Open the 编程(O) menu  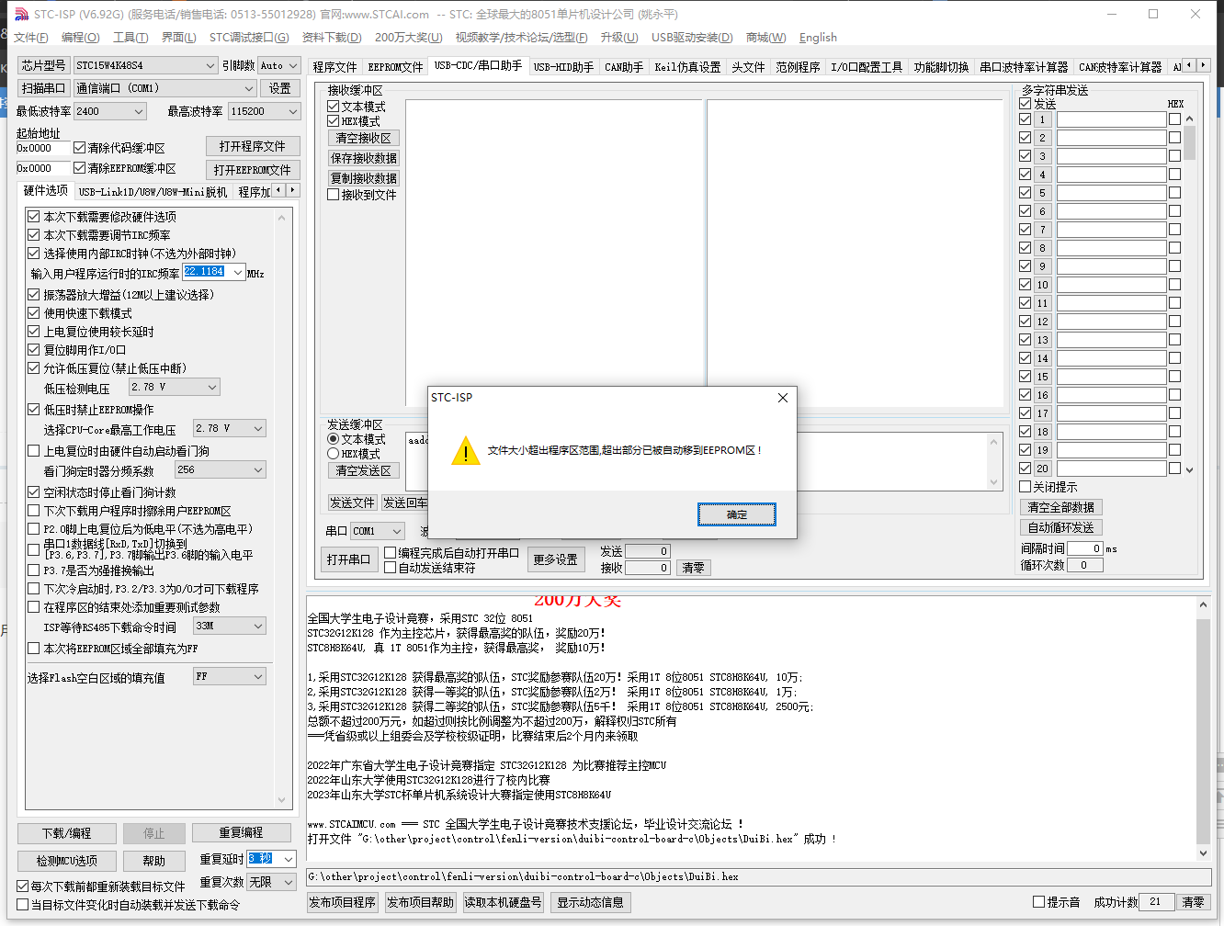click(80, 38)
